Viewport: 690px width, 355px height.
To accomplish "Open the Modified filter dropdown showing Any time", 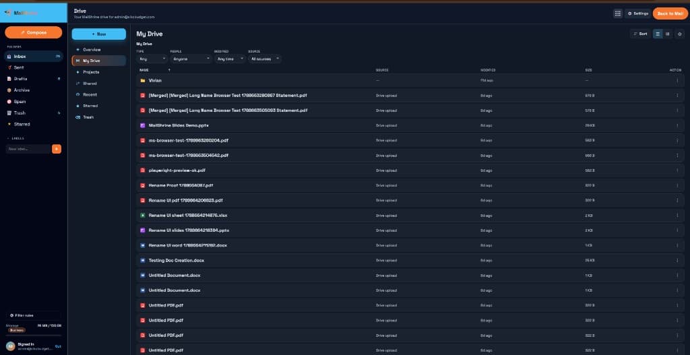I will pos(230,59).
